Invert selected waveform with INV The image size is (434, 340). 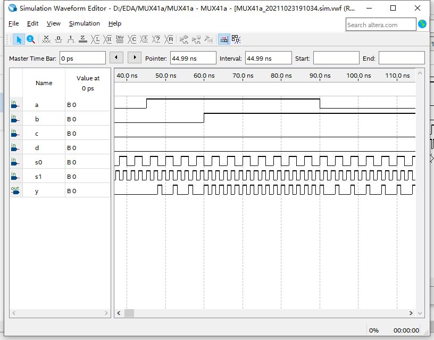[x=120, y=39]
